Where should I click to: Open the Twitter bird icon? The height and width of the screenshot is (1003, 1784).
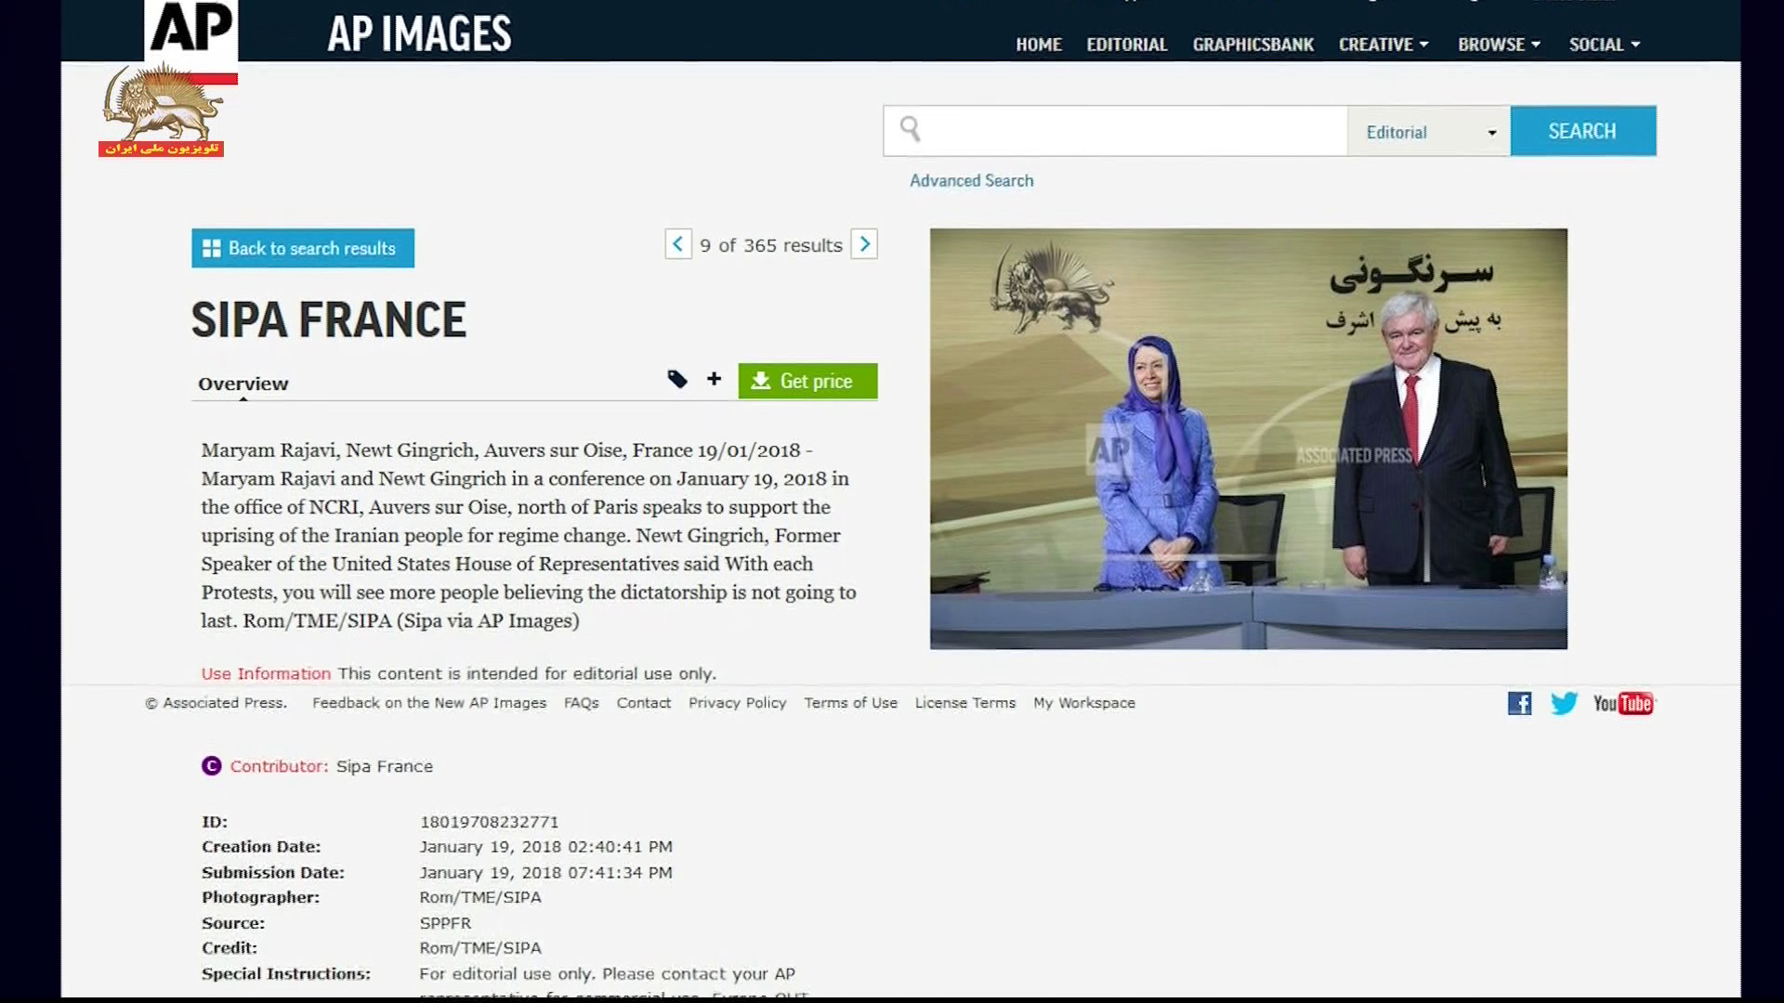1564,703
